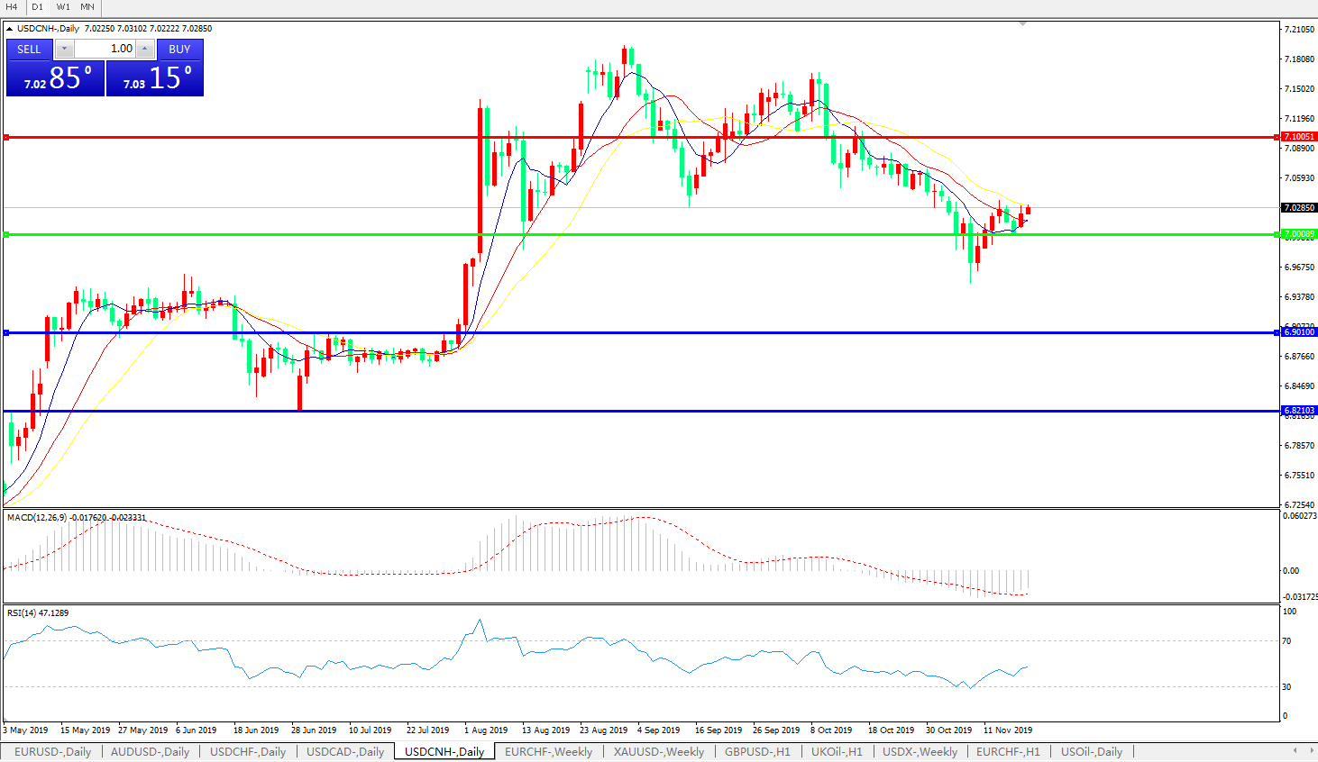Select the green horizontal line's left handle
This screenshot has width=1318, height=762.
pos(6,235)
